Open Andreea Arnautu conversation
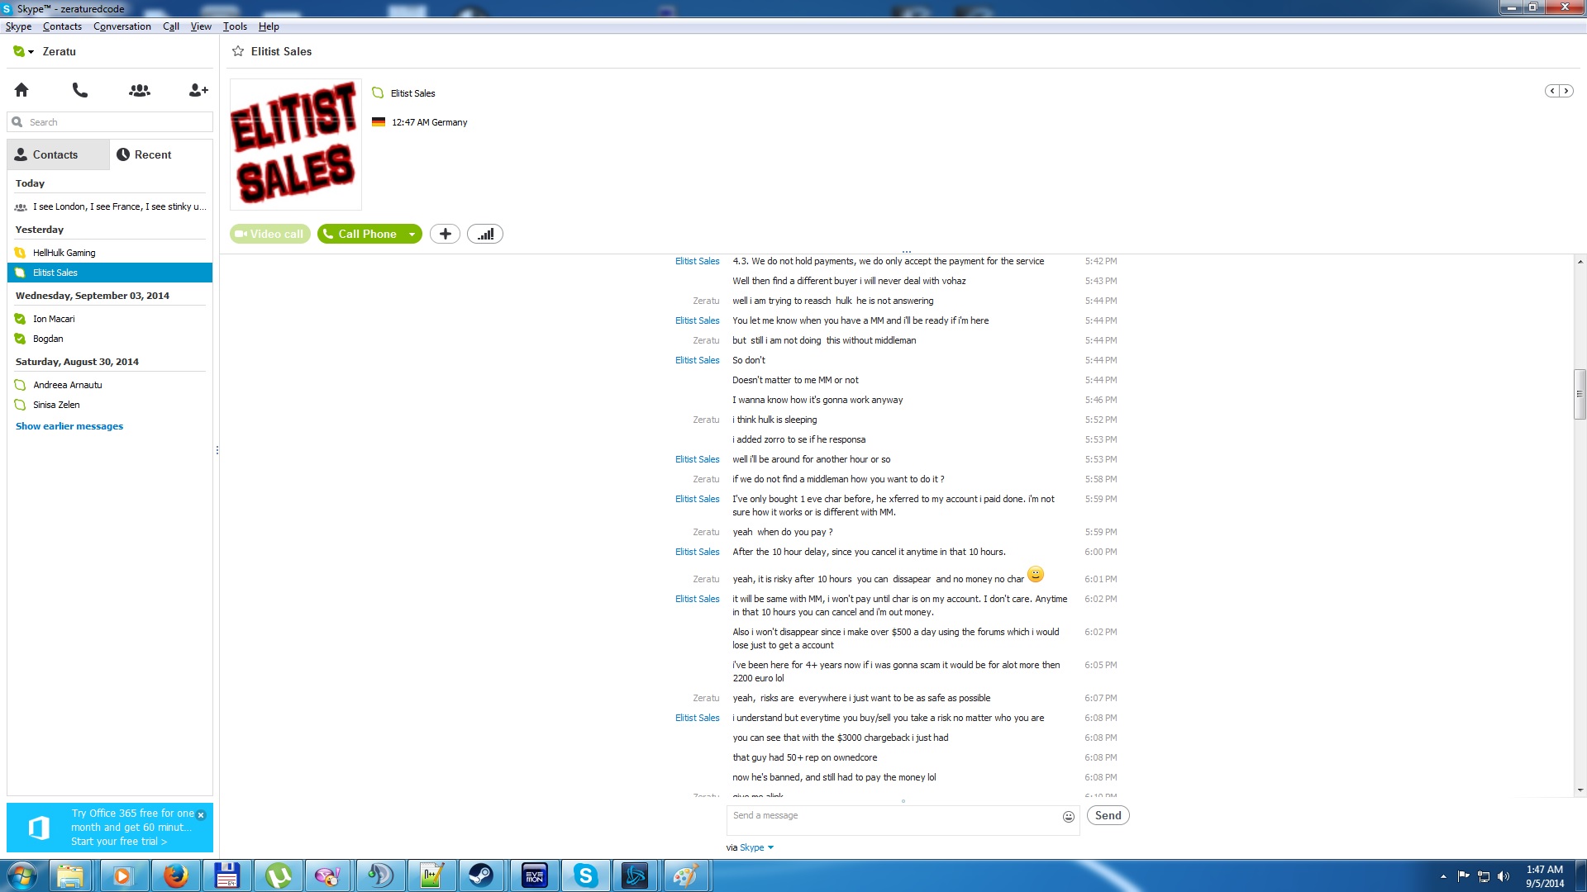1587x892 pixels. [x=110, y=385]
